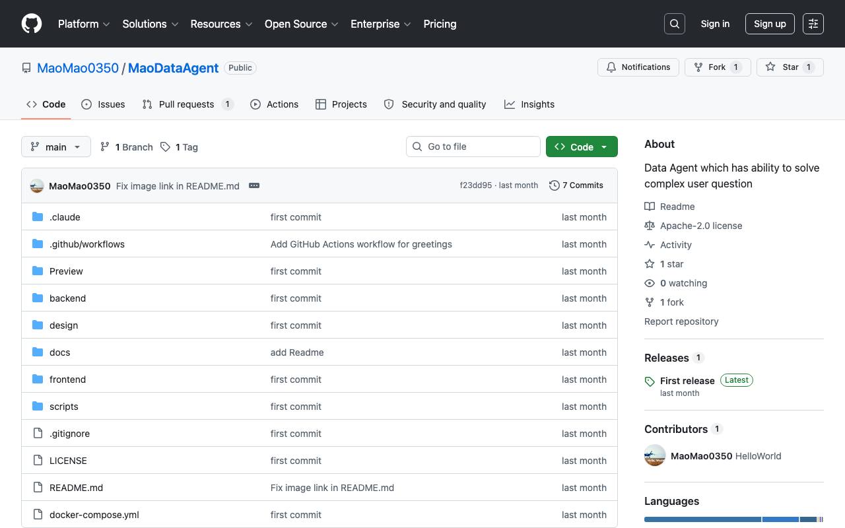Click the docker-compose.yml file icon
The image size is (845, 528).
pyautogui.click(x=38, y=514)
